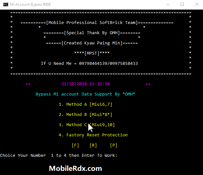The height and width of the screenshot is (175, 203).
Task: Select option 2 Method B [Miui*8*]
Action: tap(86, 115)
